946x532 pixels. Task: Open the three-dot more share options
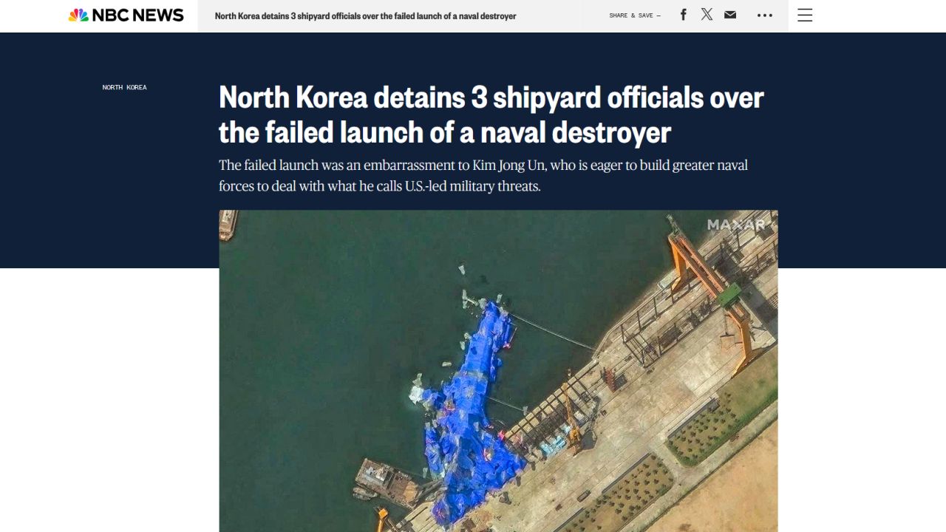tap(765, 16)
